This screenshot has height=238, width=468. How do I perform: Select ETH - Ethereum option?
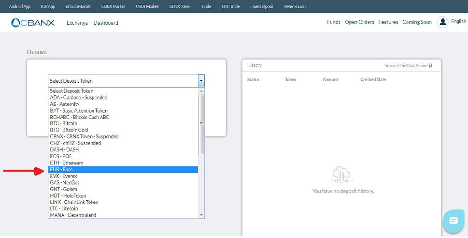(x=123, y=163)
